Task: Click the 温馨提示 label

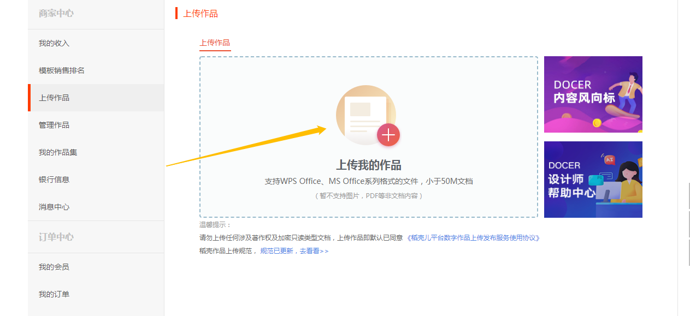Action: [215, 225]
